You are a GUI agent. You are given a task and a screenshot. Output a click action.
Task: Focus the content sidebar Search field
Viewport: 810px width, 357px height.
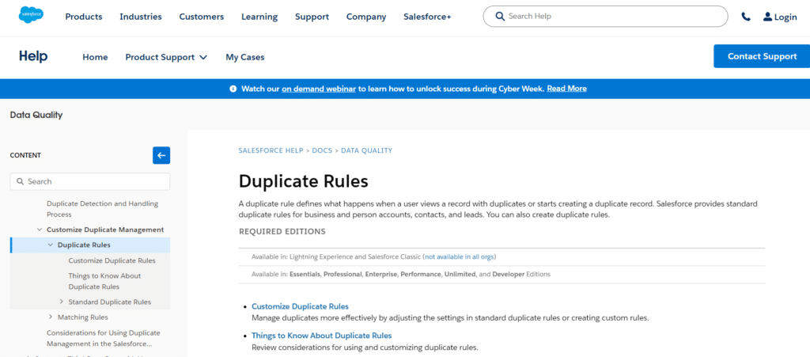click(x=90, y=182)
